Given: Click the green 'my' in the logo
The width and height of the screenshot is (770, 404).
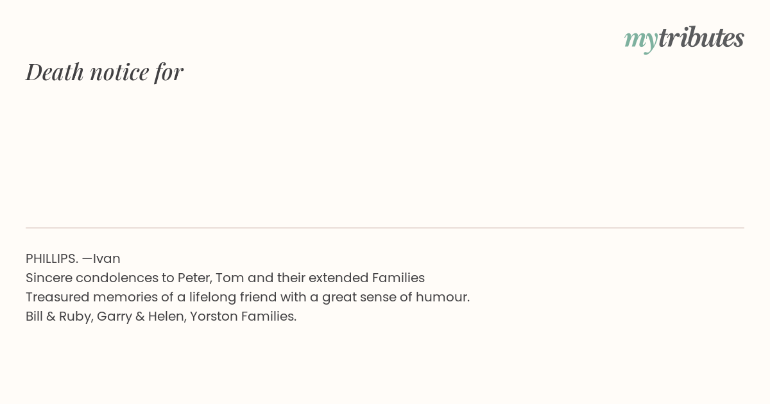Looking at the screenshot, I should pyautogui.click(x=641, y=40).
